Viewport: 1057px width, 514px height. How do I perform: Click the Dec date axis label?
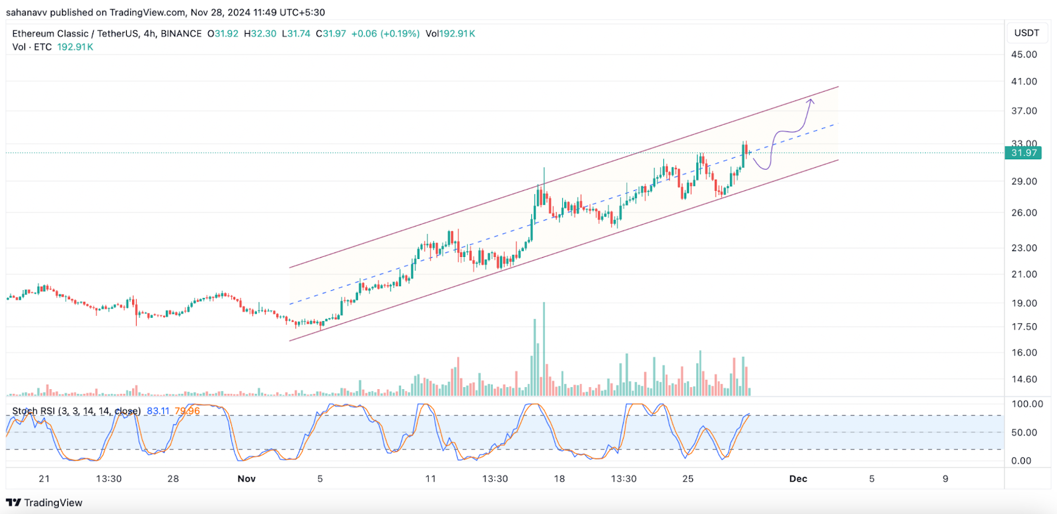tap(798, 478)
